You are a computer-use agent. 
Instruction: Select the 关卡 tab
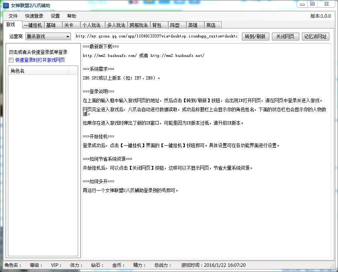[69, 25]
